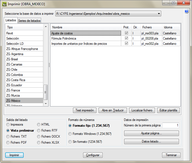Open the database path dropdown

pyautogui.click(x=159, y=14)
